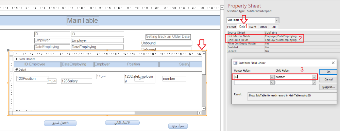Click the Property Sheet title
The width and height of the screenshot is (340, 131).
244,6
